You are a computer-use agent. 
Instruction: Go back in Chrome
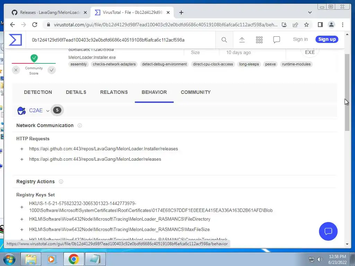point(12,25)
